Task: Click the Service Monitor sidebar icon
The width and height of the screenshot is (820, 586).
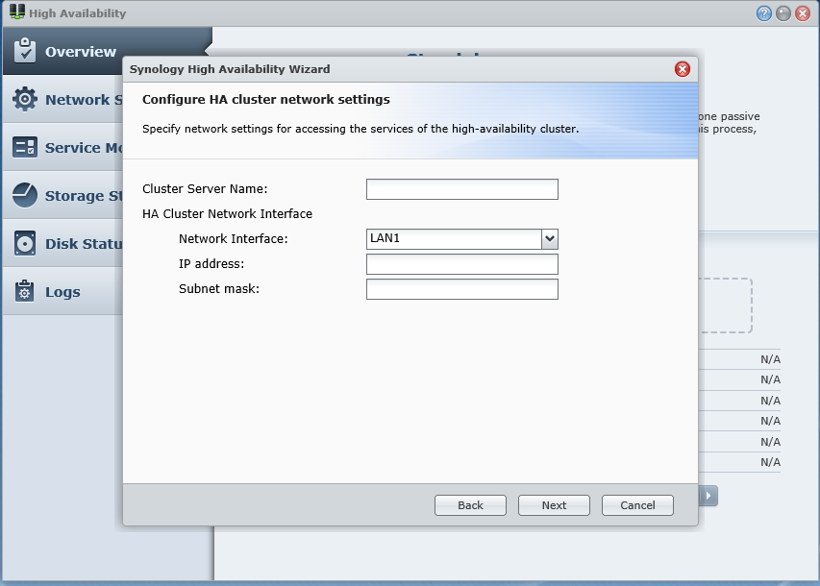Action: pos(25,147)
